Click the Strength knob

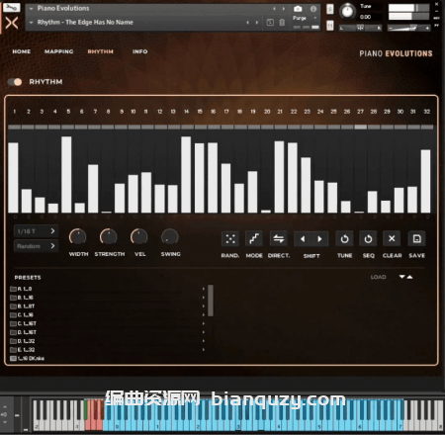[x=109, y=237]
